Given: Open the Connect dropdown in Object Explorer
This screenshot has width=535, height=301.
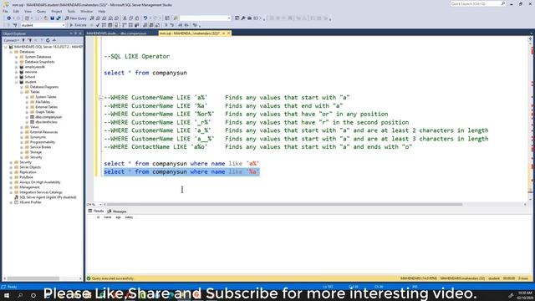Looking at the screenshot, I should pos(12,40).
